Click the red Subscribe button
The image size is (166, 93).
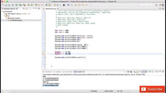point(152,89)
